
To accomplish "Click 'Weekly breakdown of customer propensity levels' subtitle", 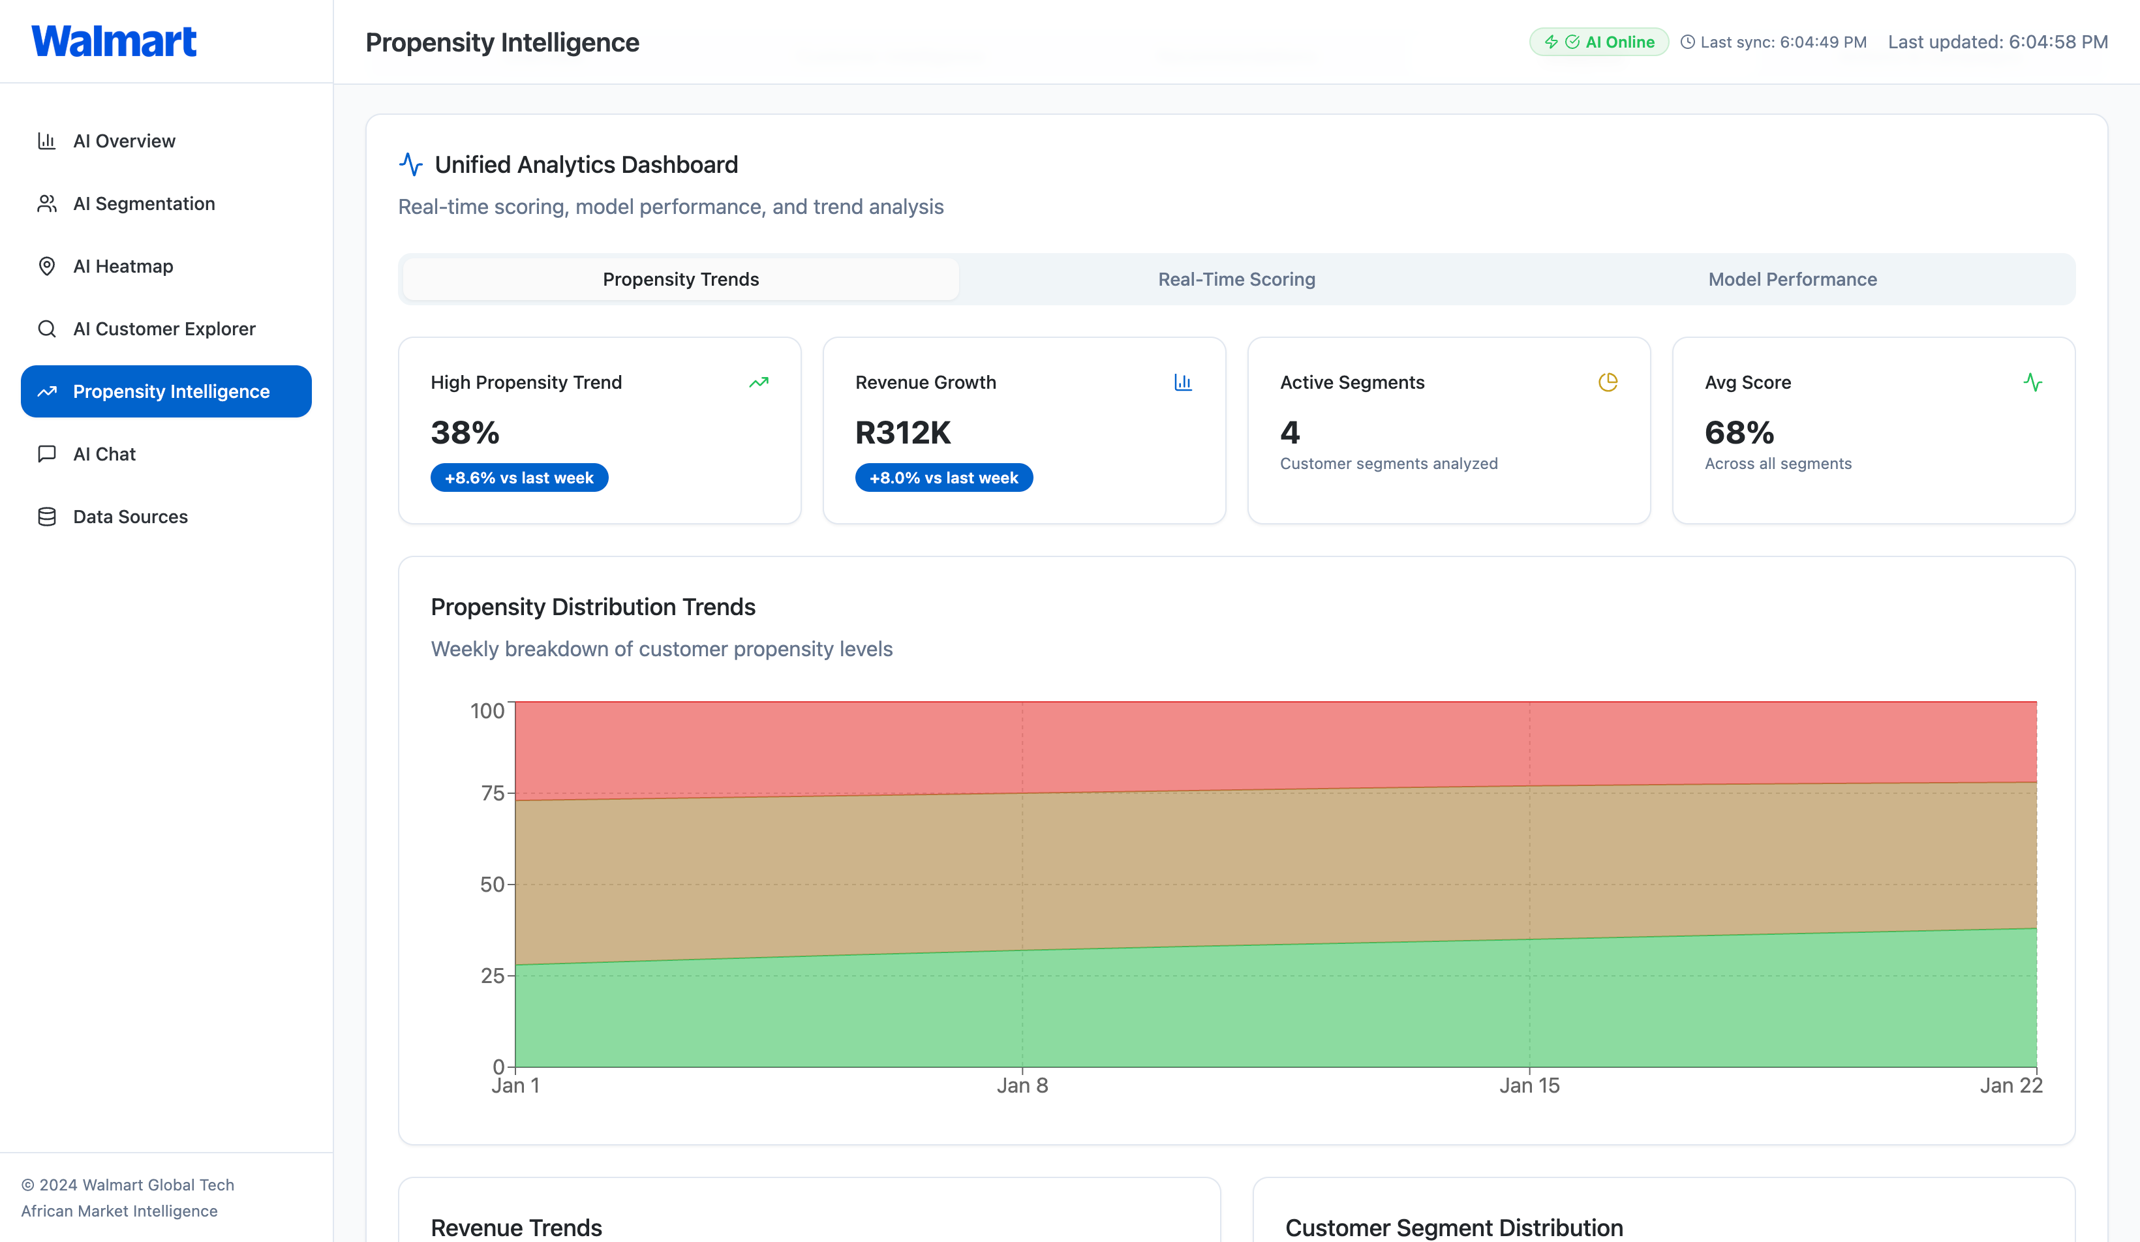I will tap(662, 650).
